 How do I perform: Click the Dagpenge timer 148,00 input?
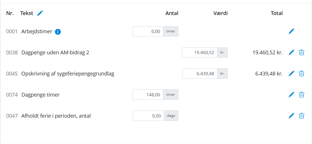(x=148, y=95)
